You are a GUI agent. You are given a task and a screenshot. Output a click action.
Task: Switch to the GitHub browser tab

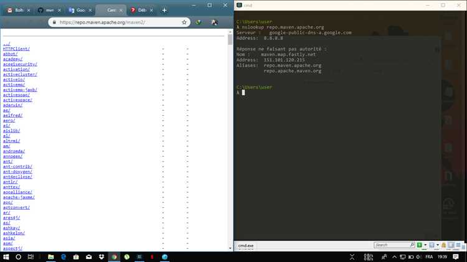[x=48, y=10]
